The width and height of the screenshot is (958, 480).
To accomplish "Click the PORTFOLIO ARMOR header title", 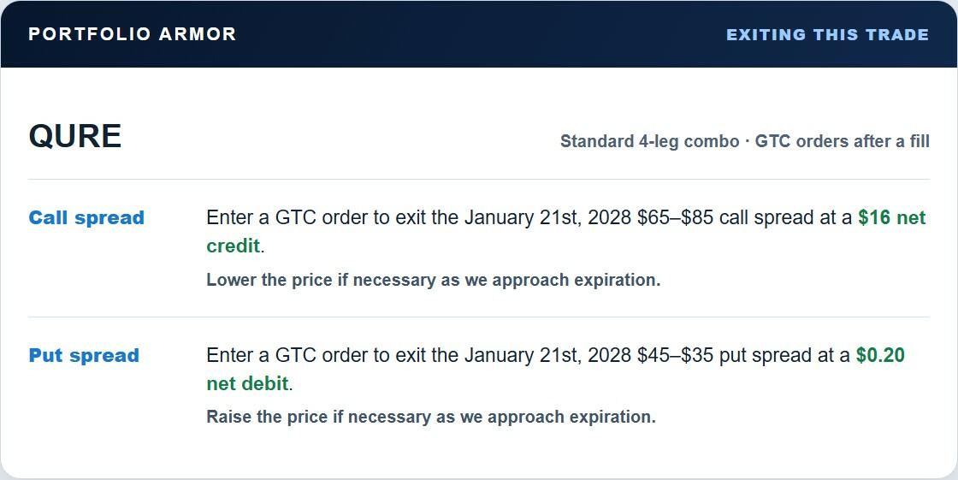I will (132, 34).
